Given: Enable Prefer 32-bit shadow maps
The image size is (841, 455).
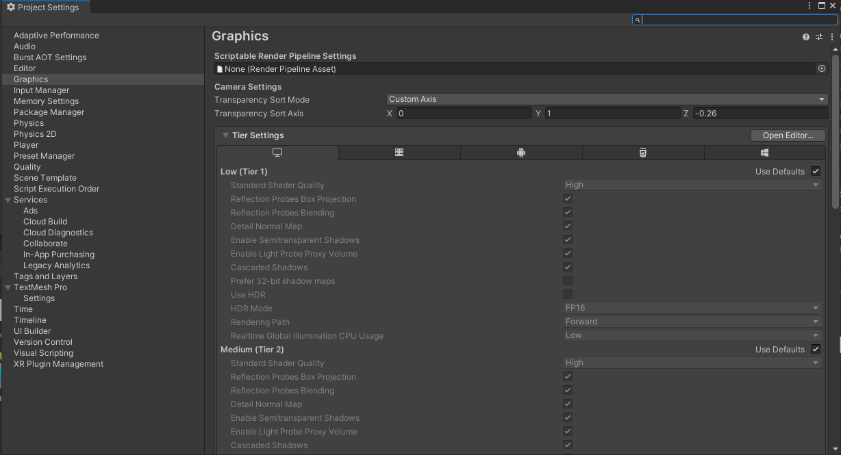Looking at the screenshot, I should tap(568, 281).
